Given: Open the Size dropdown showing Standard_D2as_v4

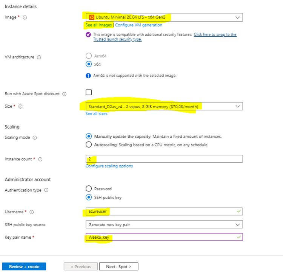Looking at the screenshot, I should (164, 106).
